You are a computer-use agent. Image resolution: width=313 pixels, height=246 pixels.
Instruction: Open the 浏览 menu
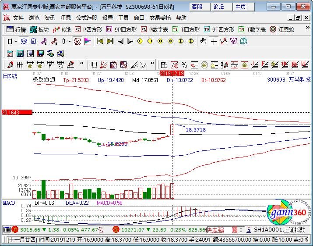pyautogui.click(x=34, y=18)
